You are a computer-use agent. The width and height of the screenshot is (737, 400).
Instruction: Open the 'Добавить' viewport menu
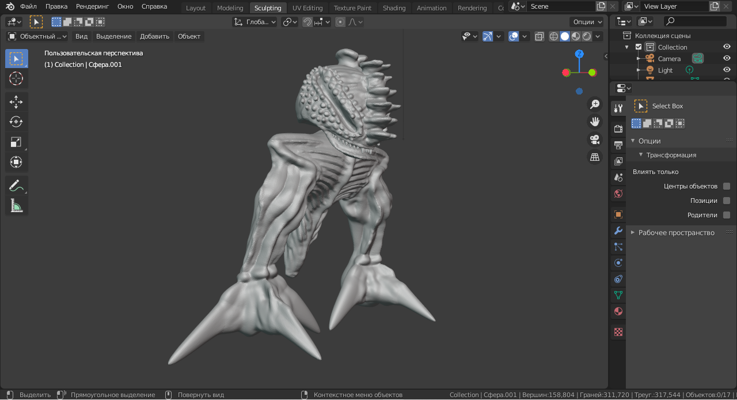click(155, 36)
